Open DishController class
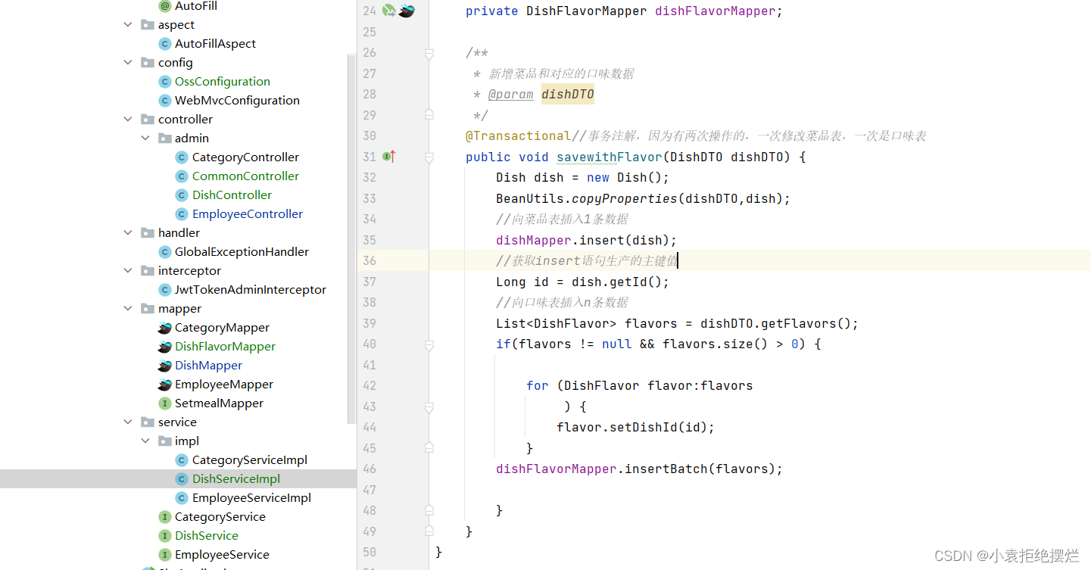Screen dimensions: 1091x570 point(232,195)
